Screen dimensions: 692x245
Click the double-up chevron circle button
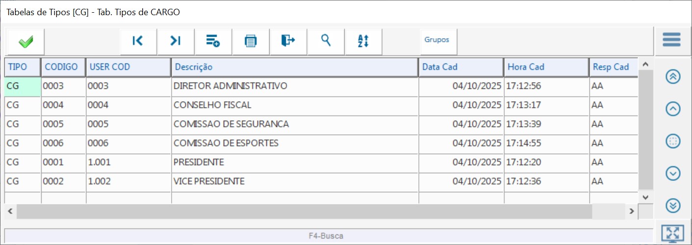673,77
